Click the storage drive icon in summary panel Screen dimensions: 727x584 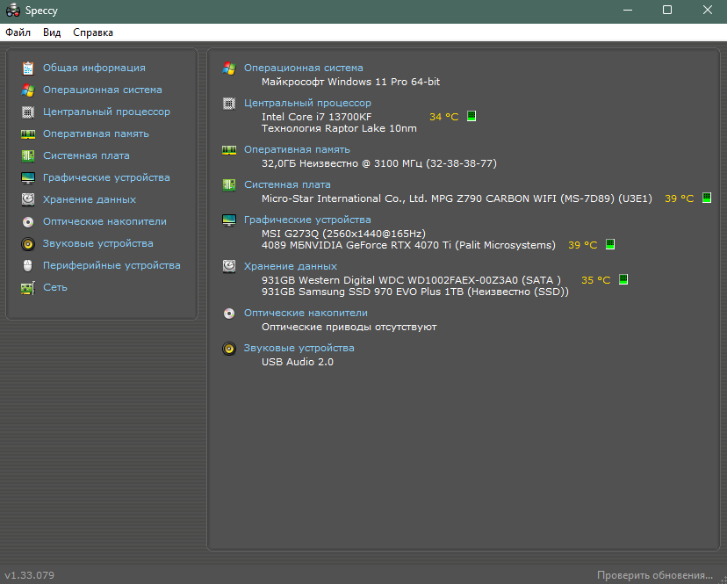click(x=229, y=266)
